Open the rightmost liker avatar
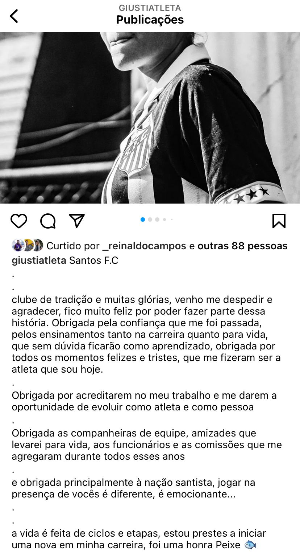Viewport: 300px width, 553px height. coord(38,246)
